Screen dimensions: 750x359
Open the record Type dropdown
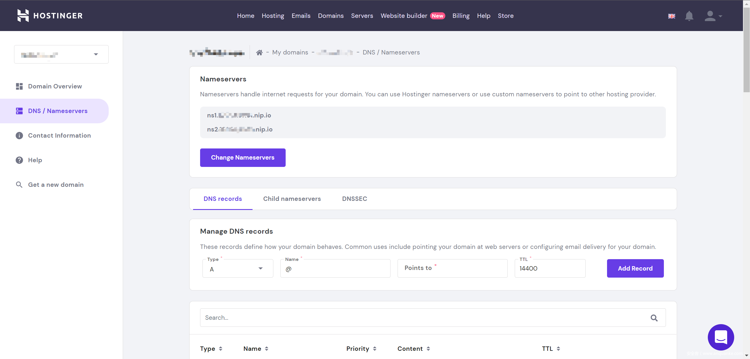tap(238, 269)
